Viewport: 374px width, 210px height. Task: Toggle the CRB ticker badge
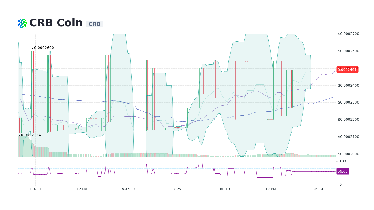click(94, 24)
